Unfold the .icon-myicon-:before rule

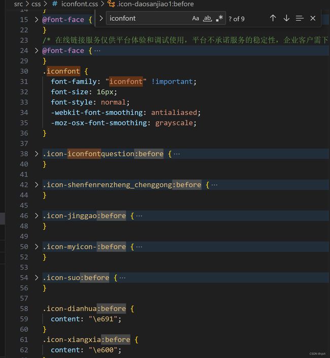point(36,247)
